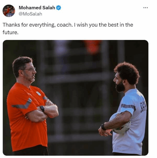The image size is (157, 158).
Task: Click the grey chevron stripe on orange sleeve
Action: tap(23, 104)
